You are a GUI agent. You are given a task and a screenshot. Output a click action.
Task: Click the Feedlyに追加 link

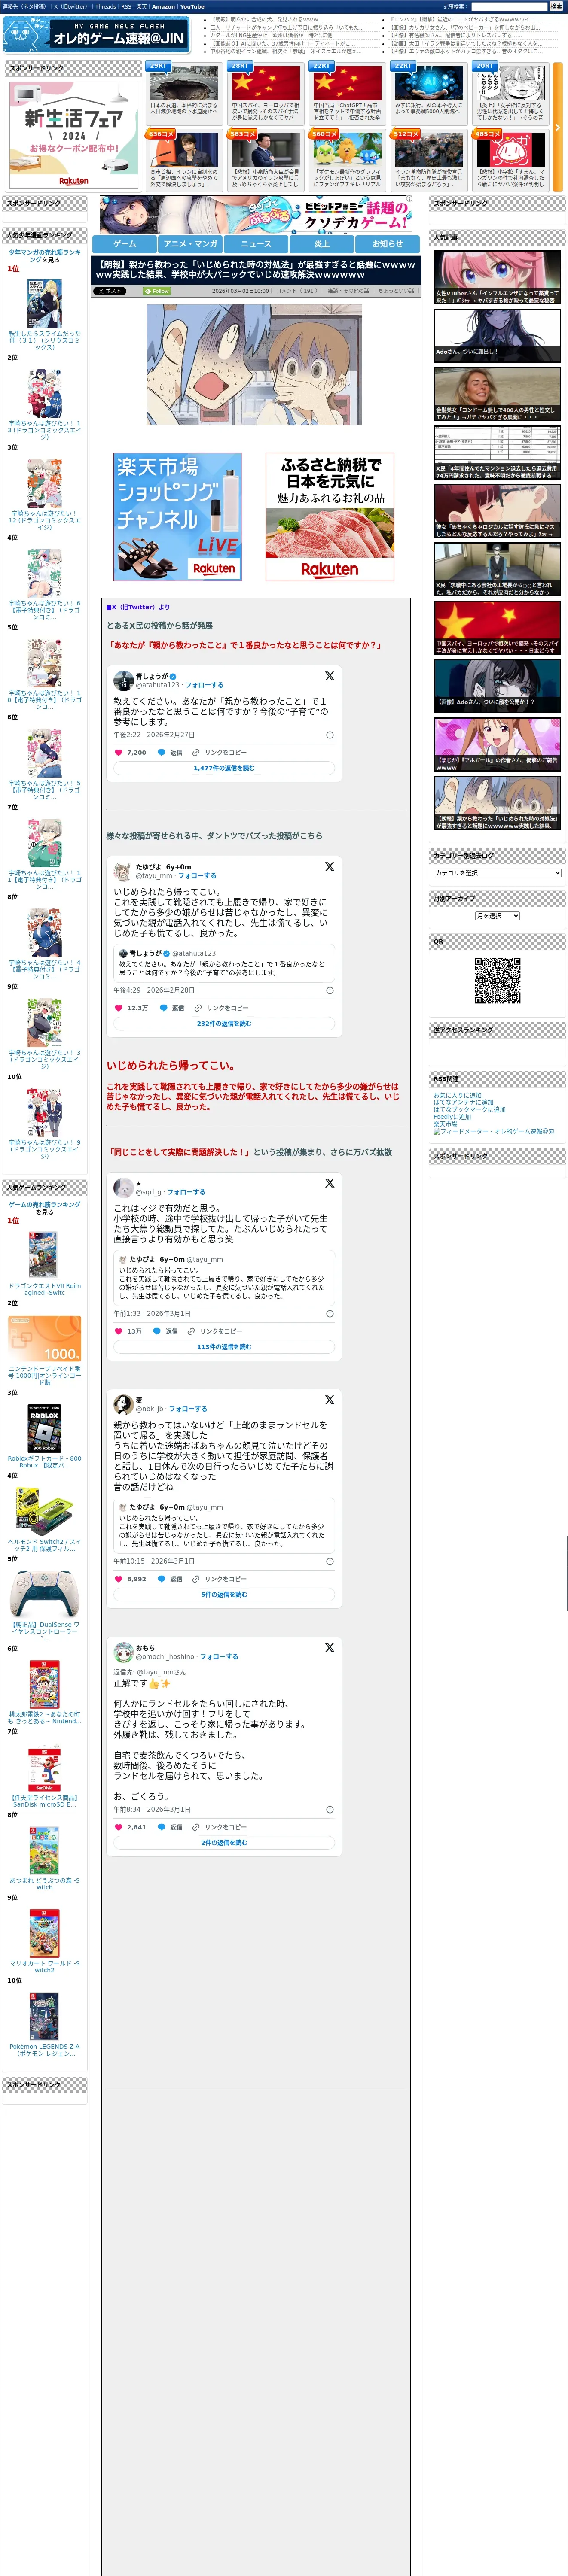tap(452, 1117)
